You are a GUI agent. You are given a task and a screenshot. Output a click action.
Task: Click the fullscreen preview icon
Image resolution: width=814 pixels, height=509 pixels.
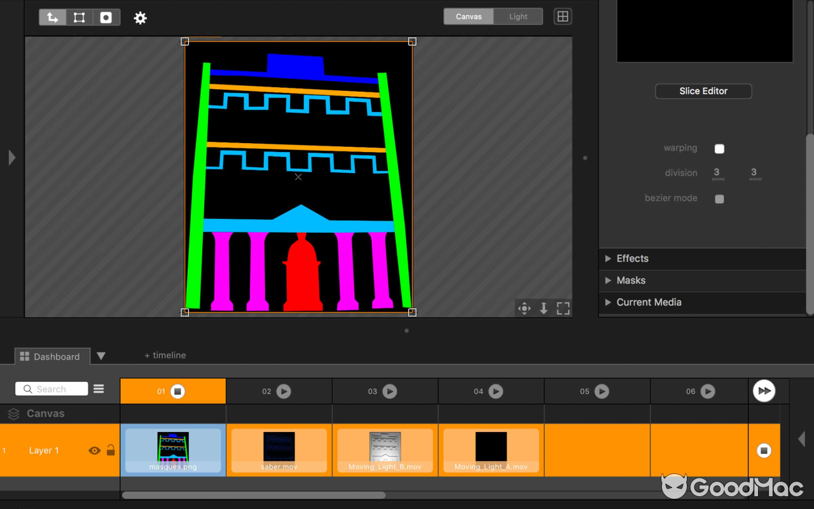(x=563, y=309)
